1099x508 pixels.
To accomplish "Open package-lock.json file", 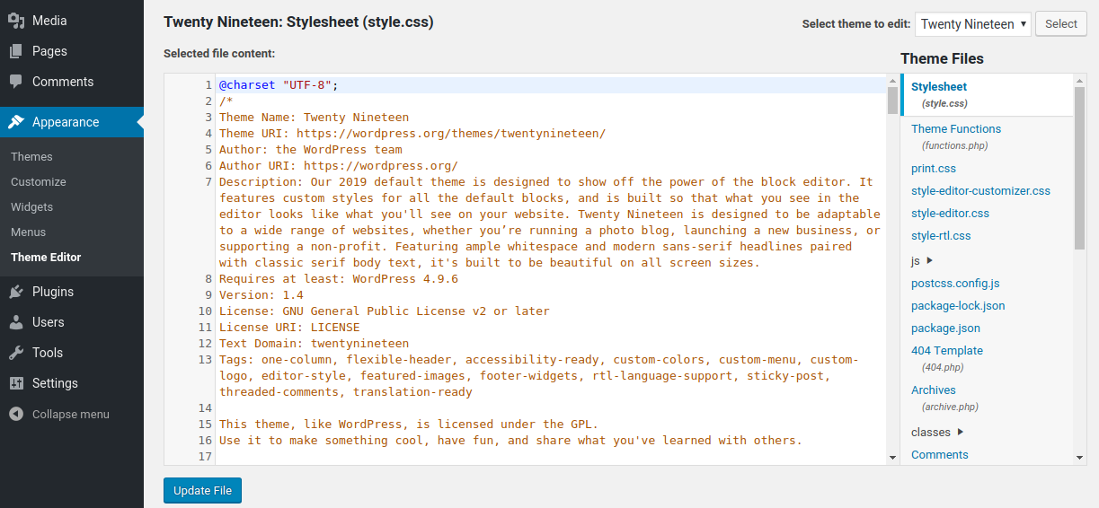I will 958,305.
